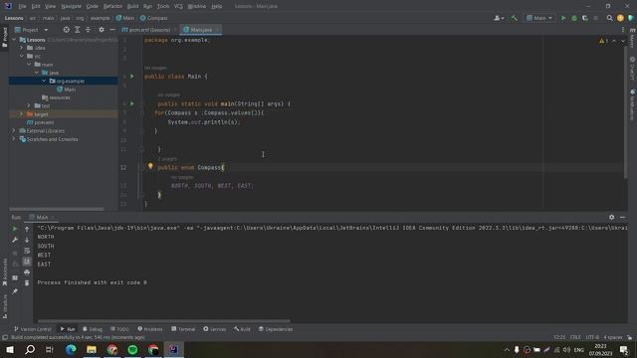The width and height of the screenshot is (637, 358).
Task: Expand the test folder
Action: (29, 106)
